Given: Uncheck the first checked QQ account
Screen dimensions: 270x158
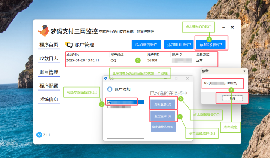Looking at the screenshot, I should (x=109, y=103).
